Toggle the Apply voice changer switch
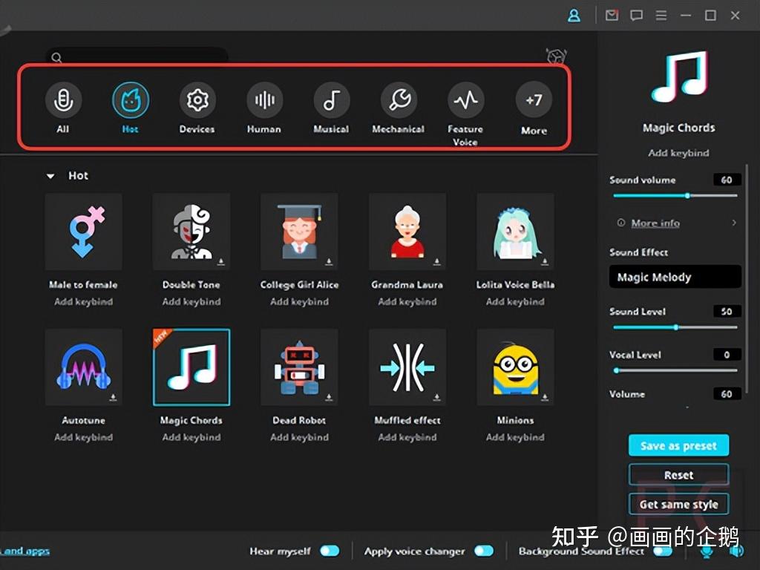The height and width of the screenshot is (570, 760). pos(484,551)
